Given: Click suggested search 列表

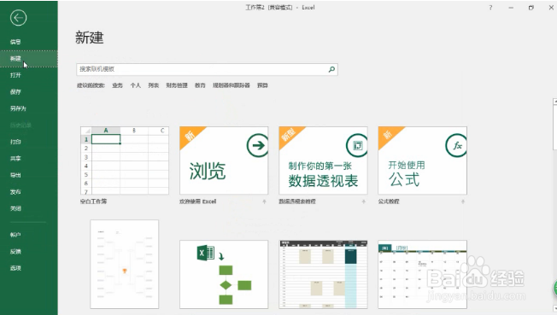Looking at the screenshot, I should tap(154, 85).
